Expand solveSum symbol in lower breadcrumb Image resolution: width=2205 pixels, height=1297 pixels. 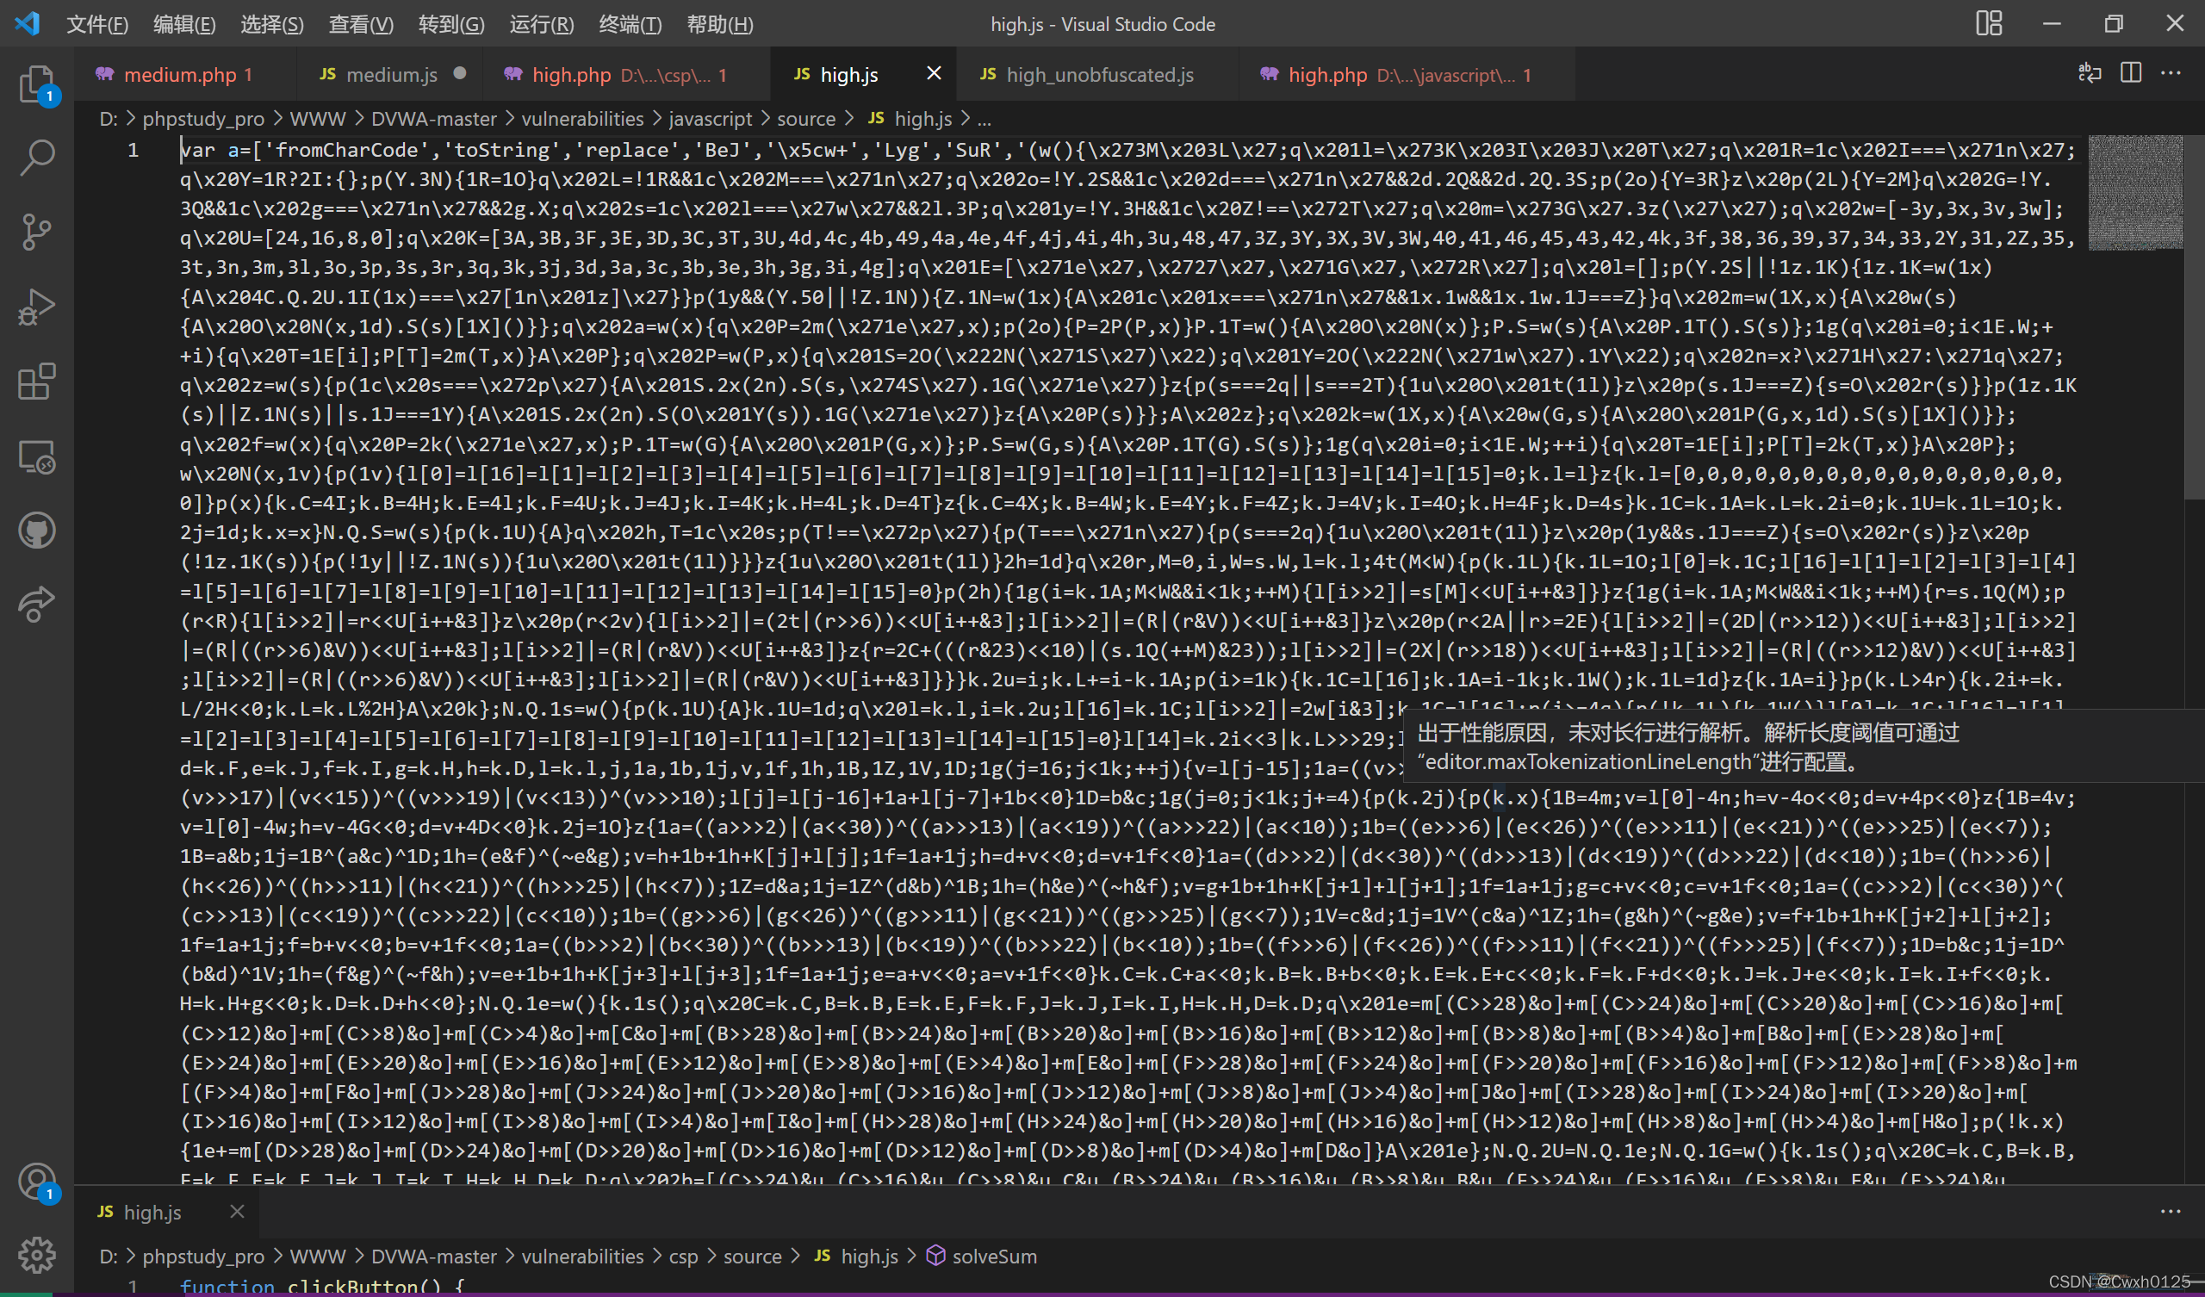pos(993,1256)
